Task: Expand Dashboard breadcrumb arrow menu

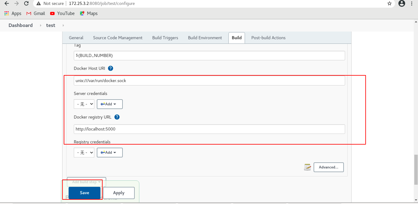Action: coord(40,25)
